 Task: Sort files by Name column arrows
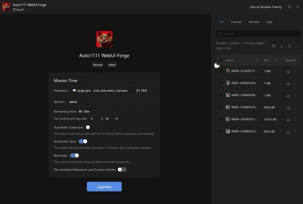coord(256,60)
